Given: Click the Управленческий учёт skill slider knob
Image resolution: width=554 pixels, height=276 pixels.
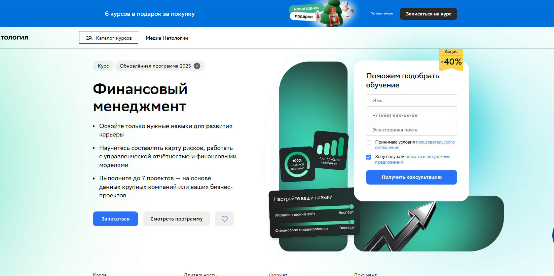Looking at the screenshot, I should 352,206.
